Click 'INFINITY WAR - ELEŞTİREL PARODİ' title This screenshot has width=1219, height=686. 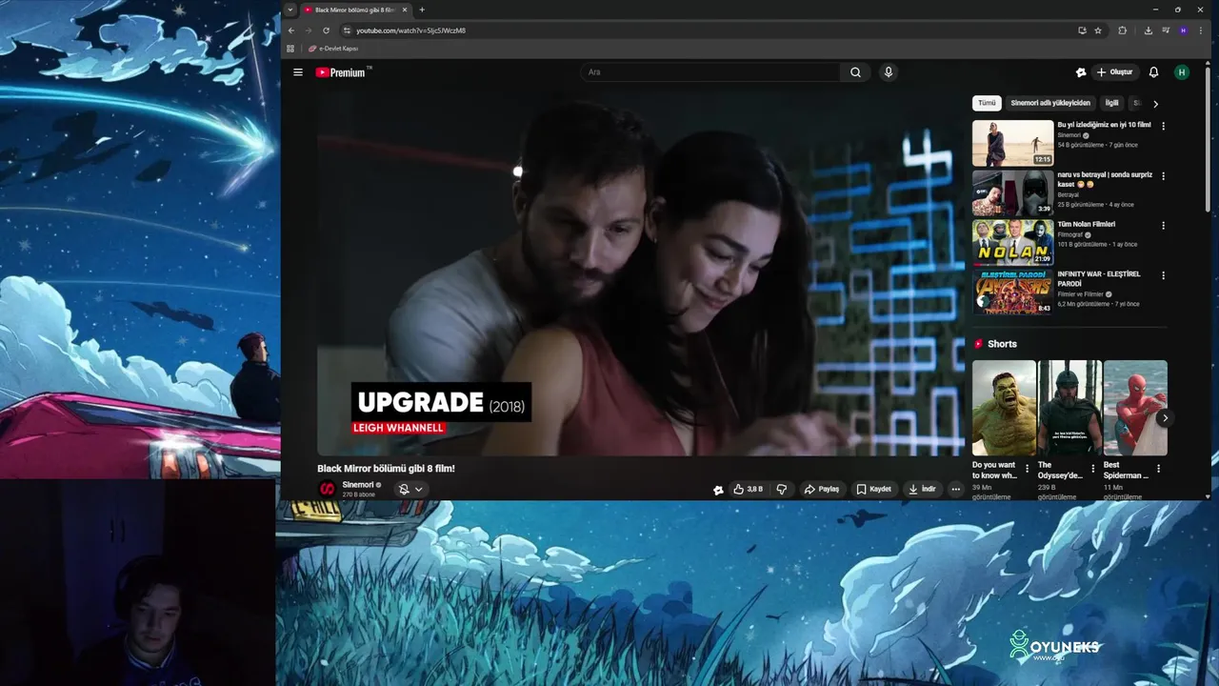1098,279
